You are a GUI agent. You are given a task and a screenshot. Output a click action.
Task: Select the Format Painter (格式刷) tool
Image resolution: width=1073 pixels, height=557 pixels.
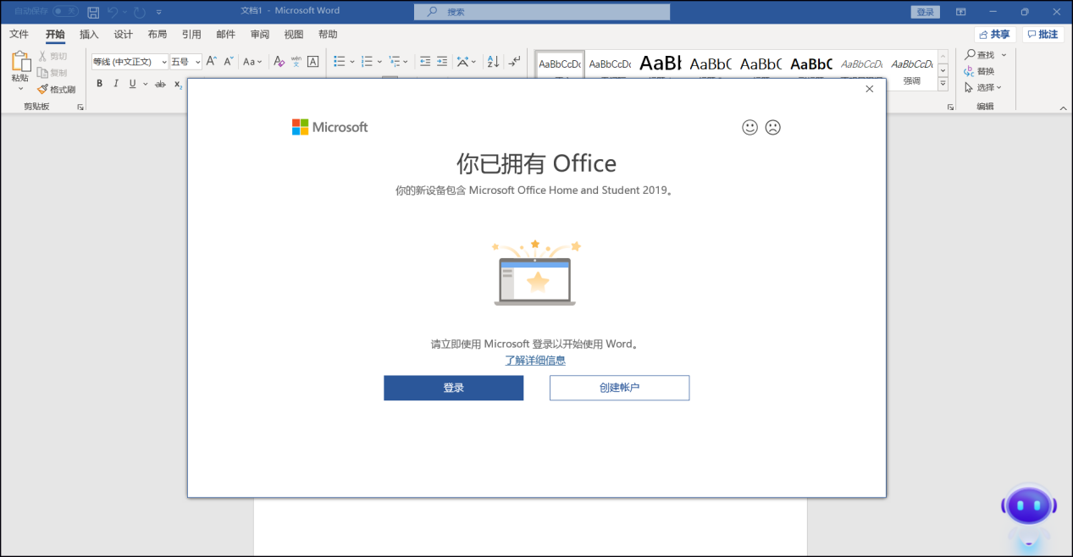[x=55, y=89]
